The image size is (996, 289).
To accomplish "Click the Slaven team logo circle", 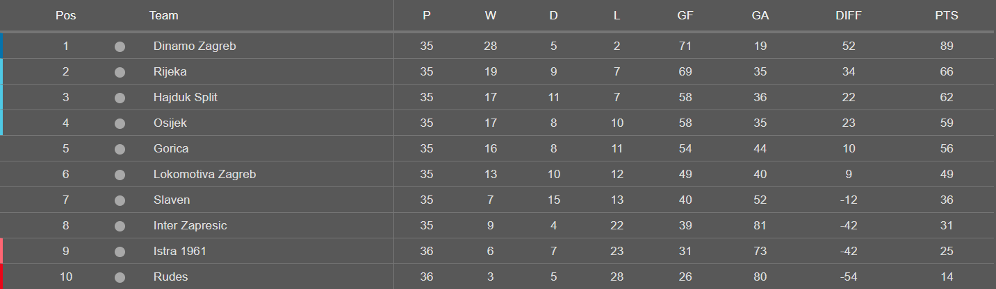I will coord(120,200).
